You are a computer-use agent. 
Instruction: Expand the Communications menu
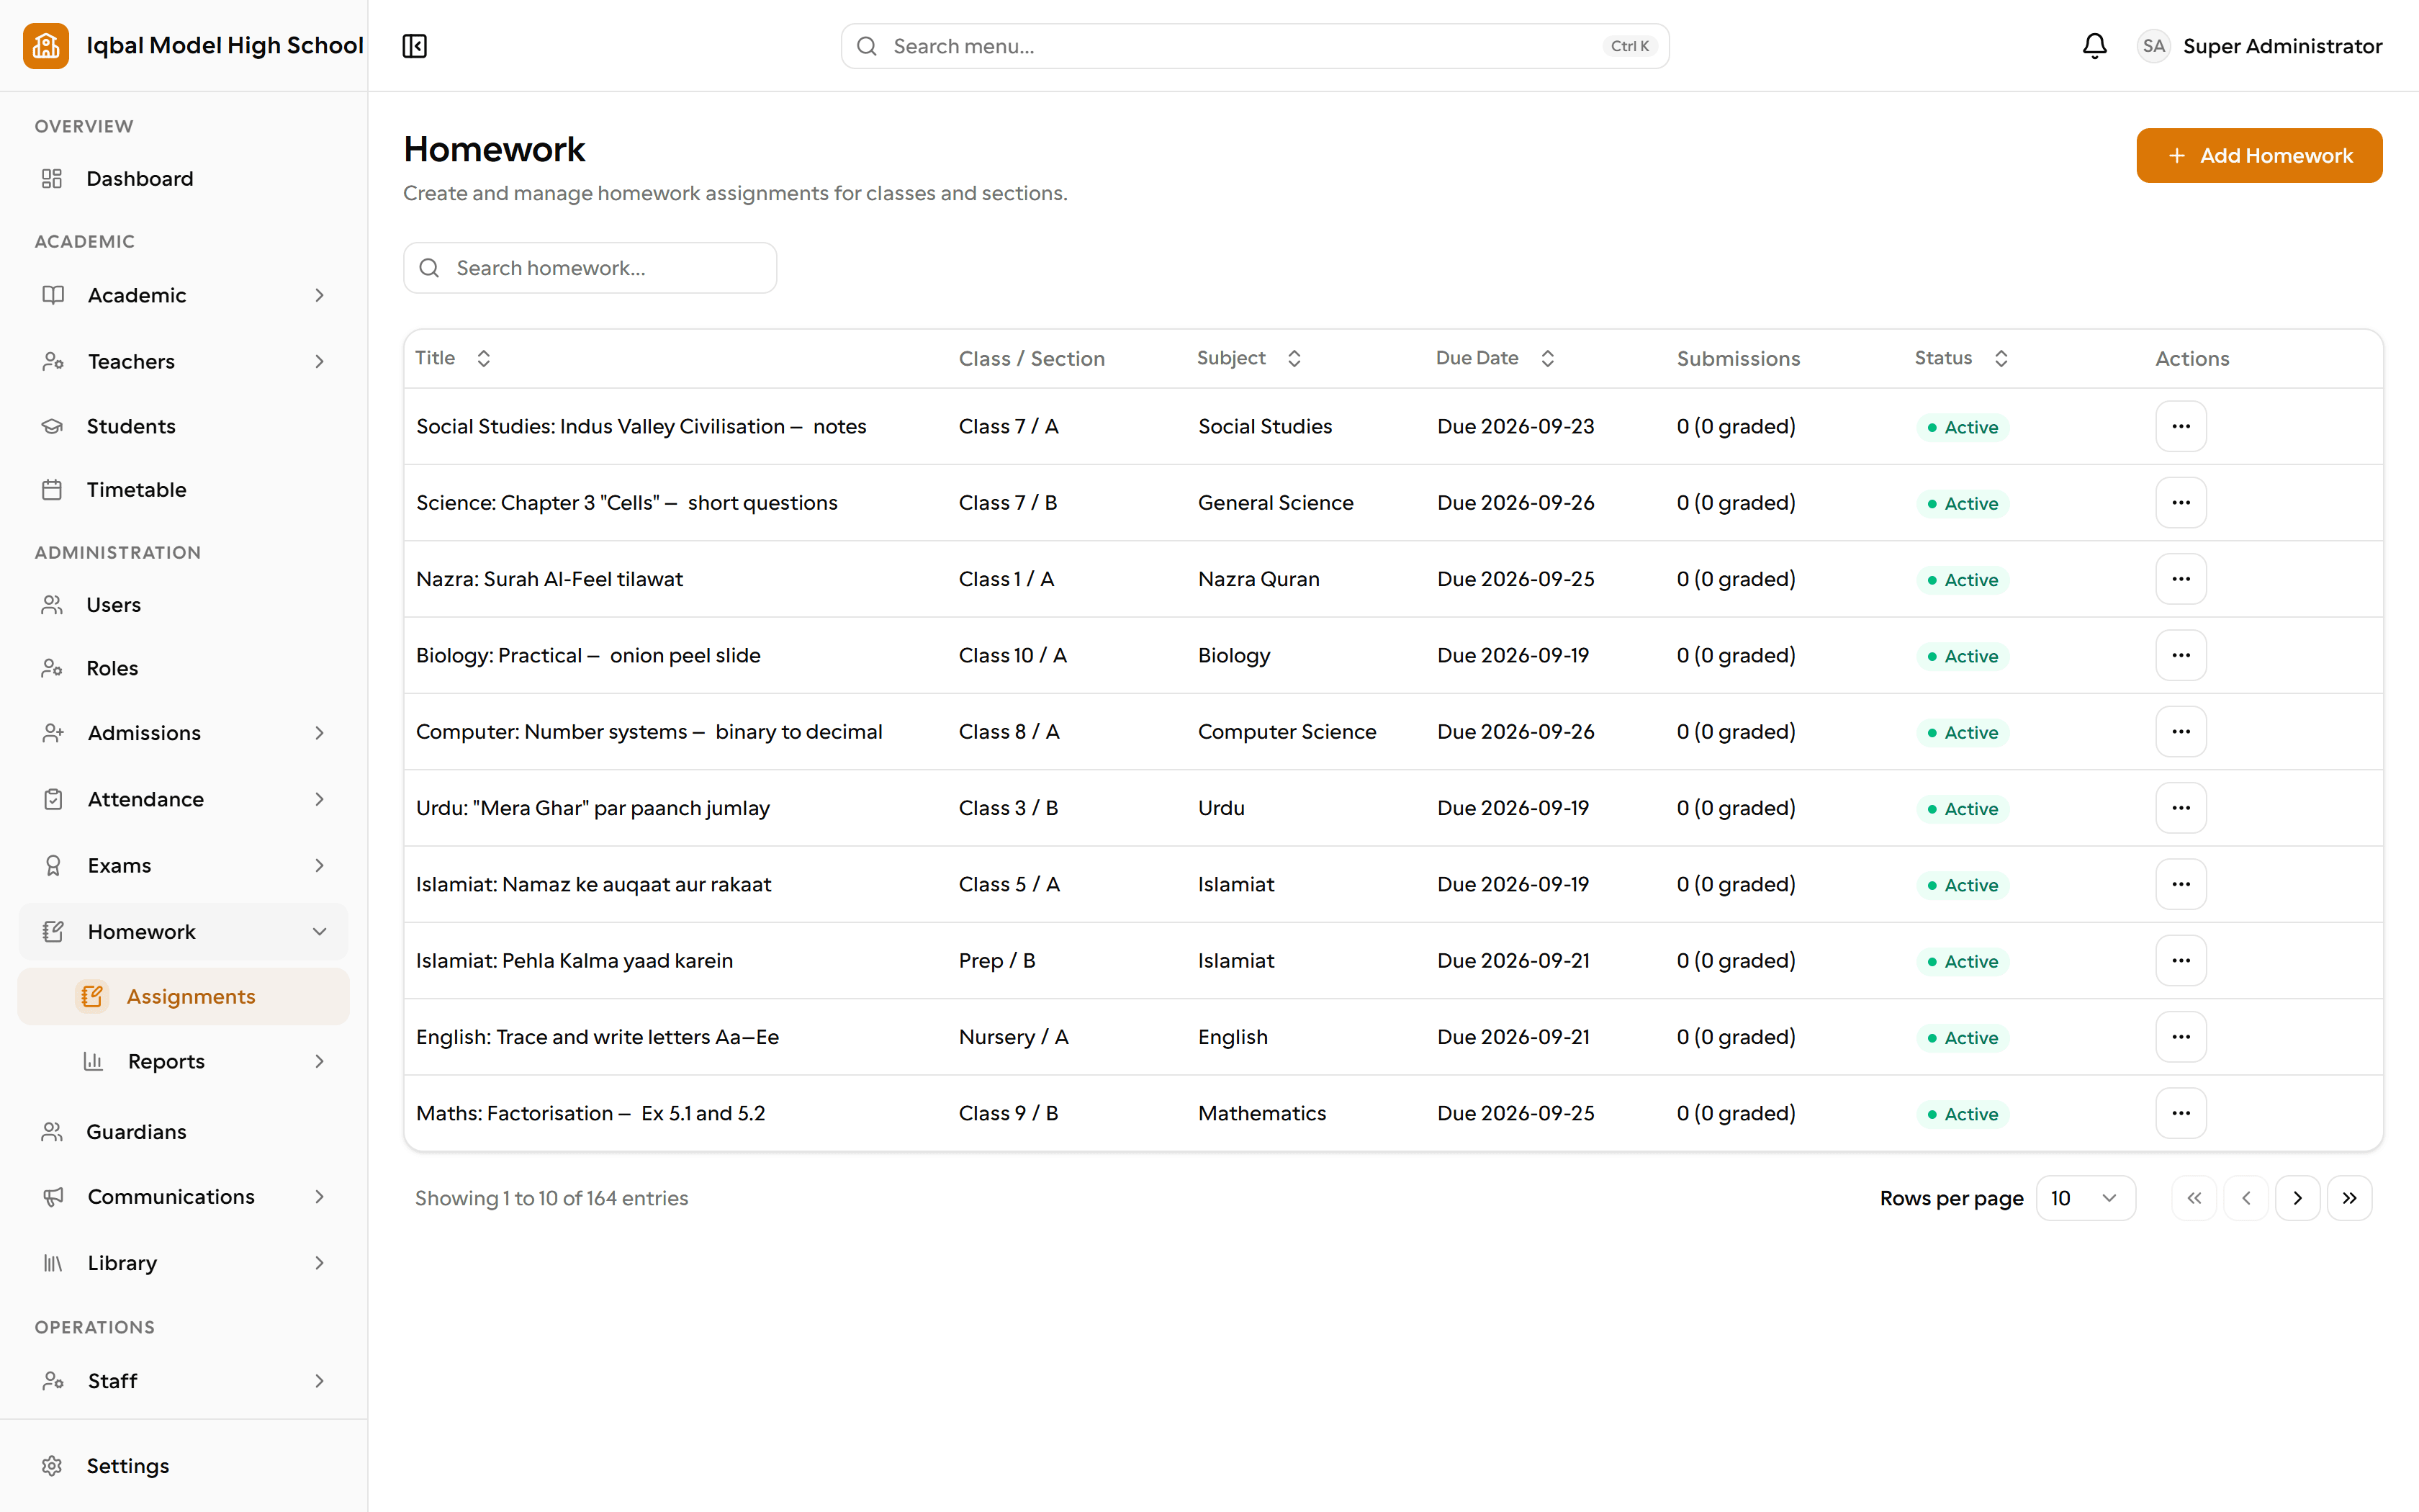click(184, 1197)
